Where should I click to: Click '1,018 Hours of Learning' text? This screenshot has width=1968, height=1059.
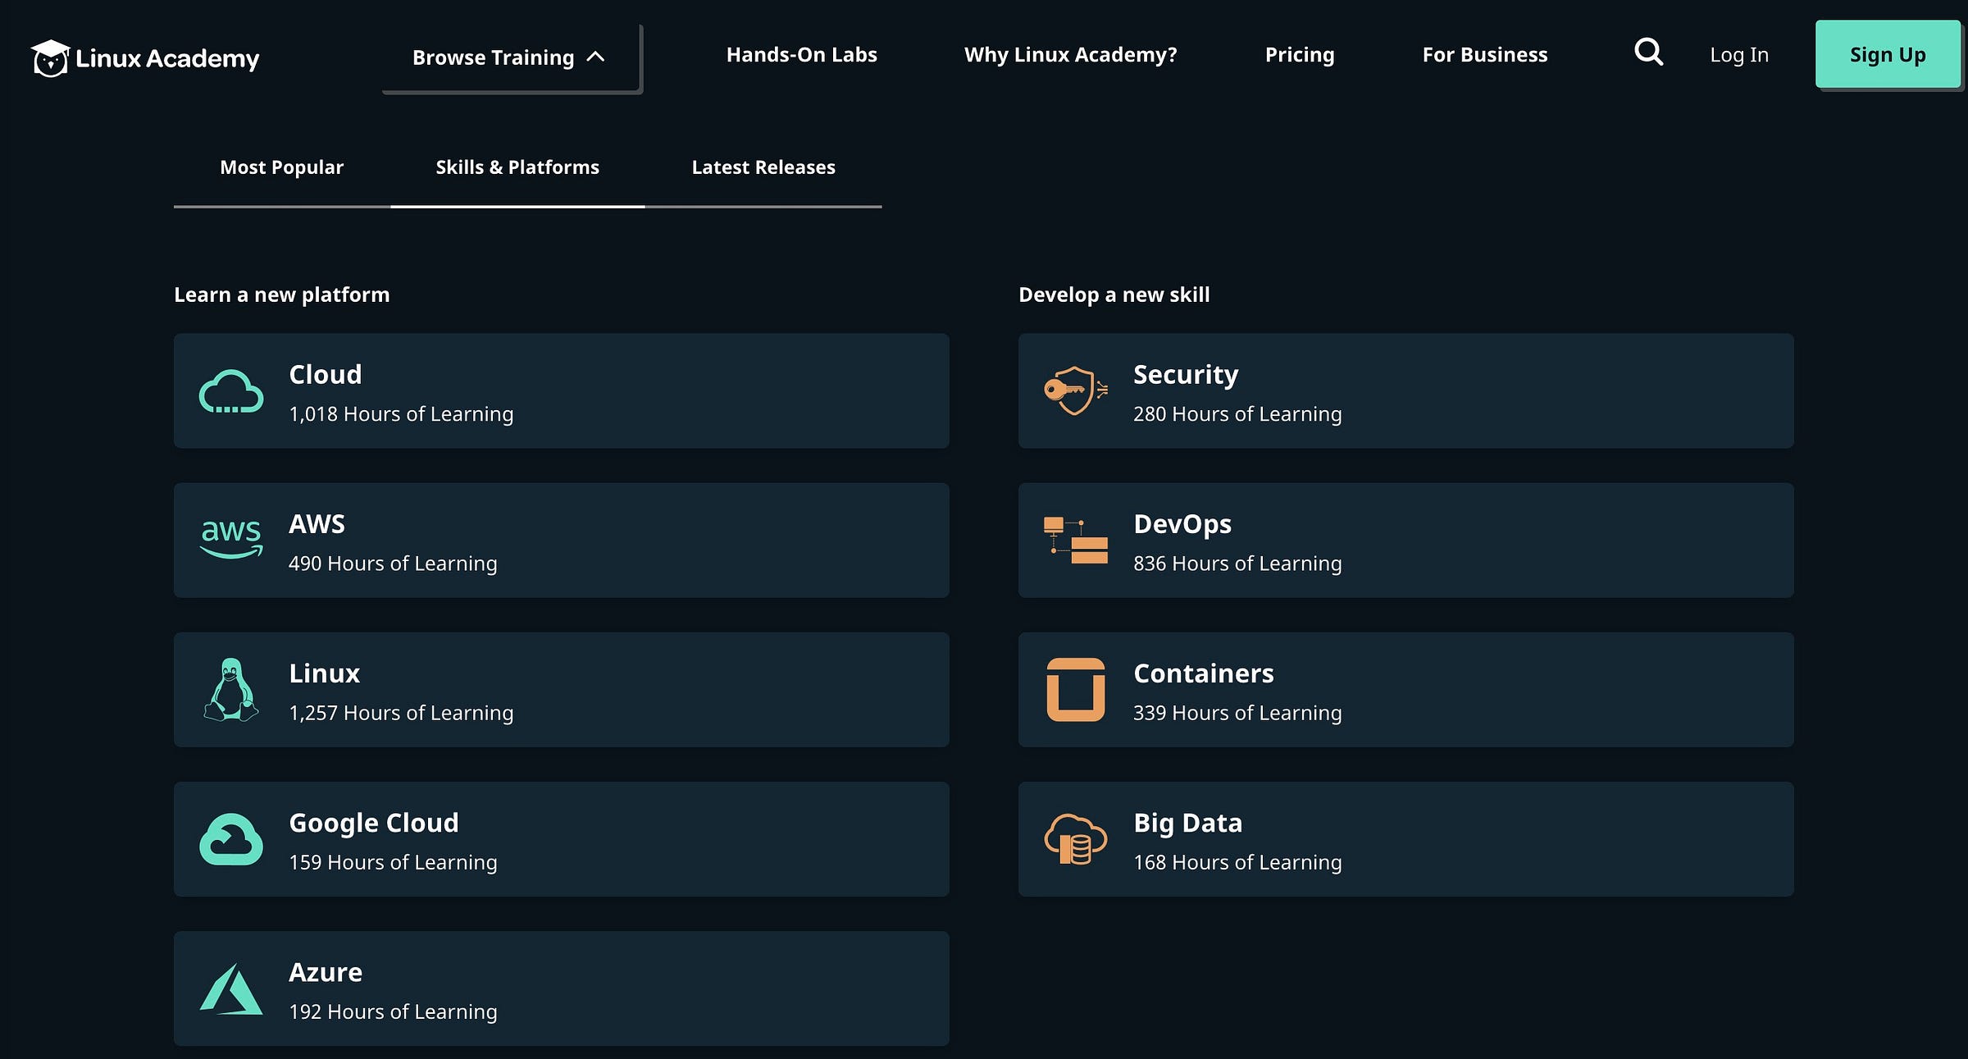coord(401,414)
